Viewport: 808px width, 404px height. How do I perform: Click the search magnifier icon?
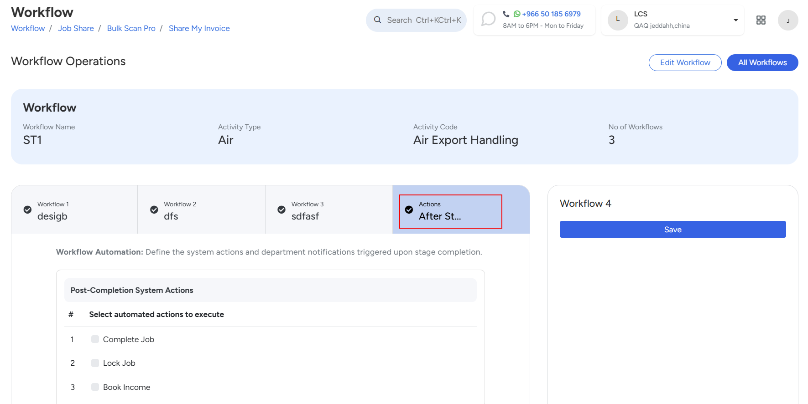coord(377,20)
